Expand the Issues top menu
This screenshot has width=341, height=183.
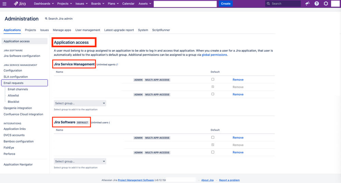coord(81,4)
